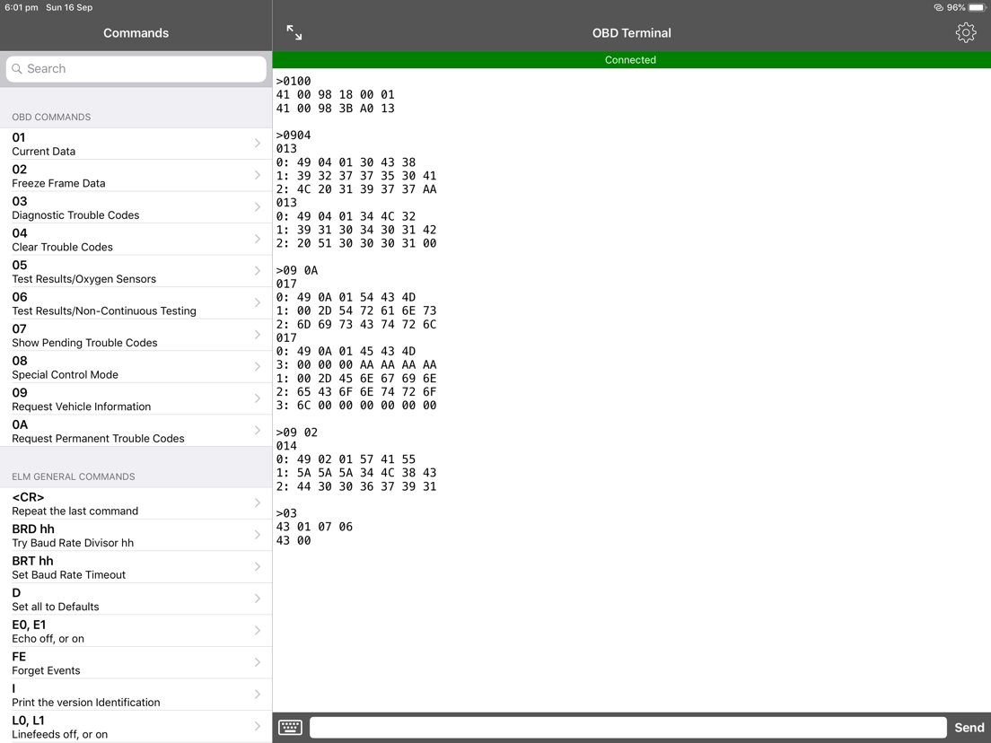Select <CR> Repeat the last command

click(136, 503)
